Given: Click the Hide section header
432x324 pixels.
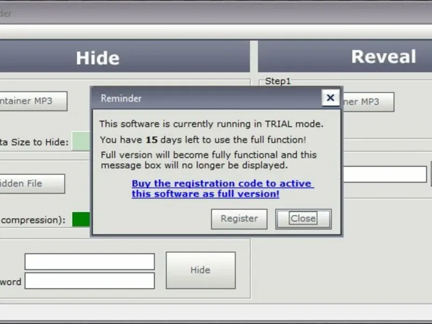Looking at the screenshot, I should click(125, 57).
